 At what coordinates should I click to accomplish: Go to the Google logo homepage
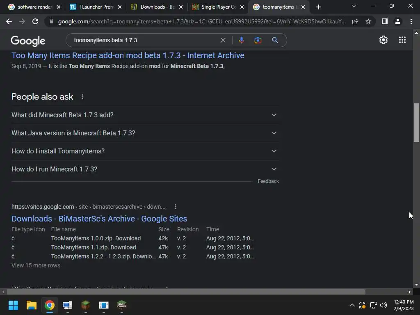click(x=28, y=41)
